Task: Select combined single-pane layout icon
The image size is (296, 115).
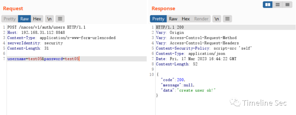Action: 287,5
